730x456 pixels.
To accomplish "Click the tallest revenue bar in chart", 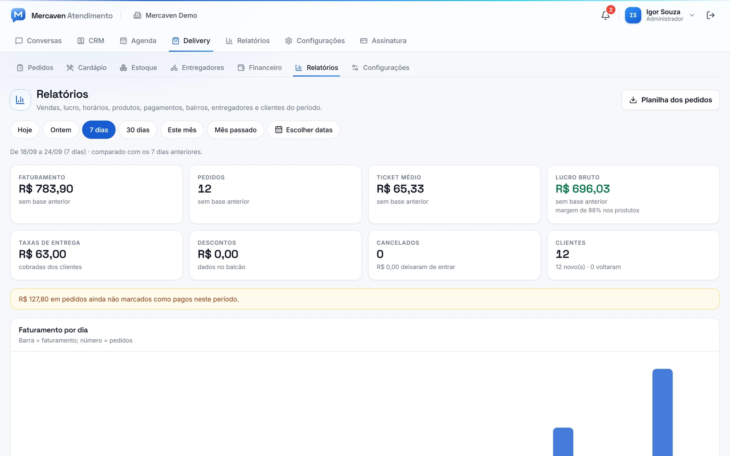I will tap(662, 412).
